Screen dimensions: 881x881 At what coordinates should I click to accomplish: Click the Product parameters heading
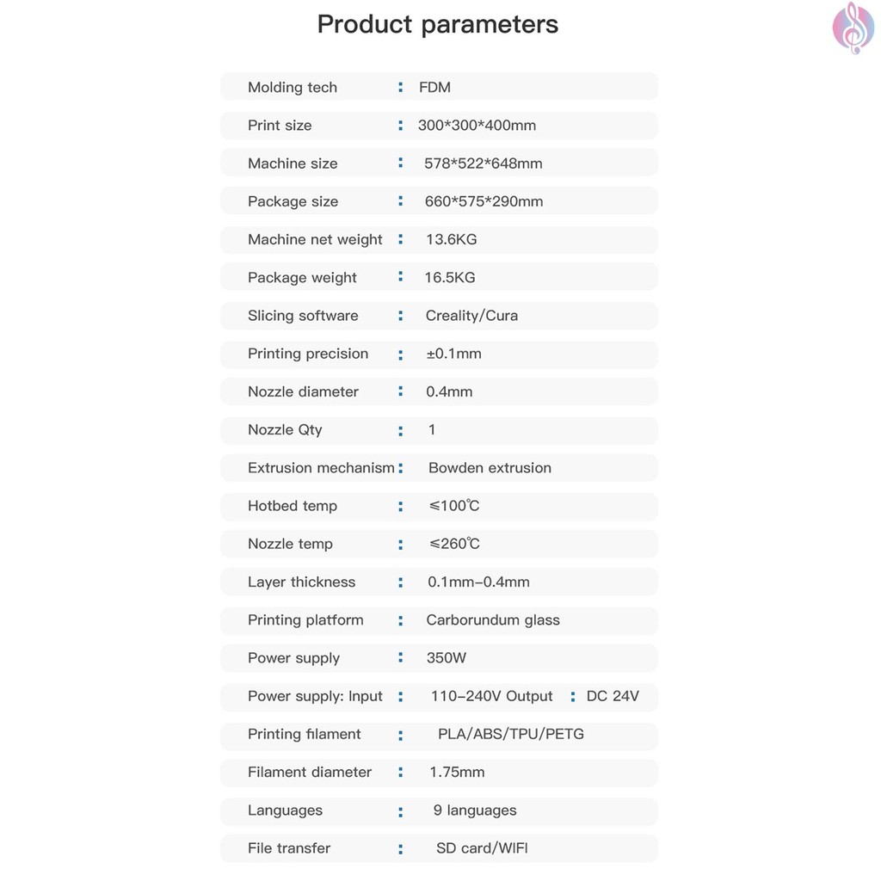[438, 24]
